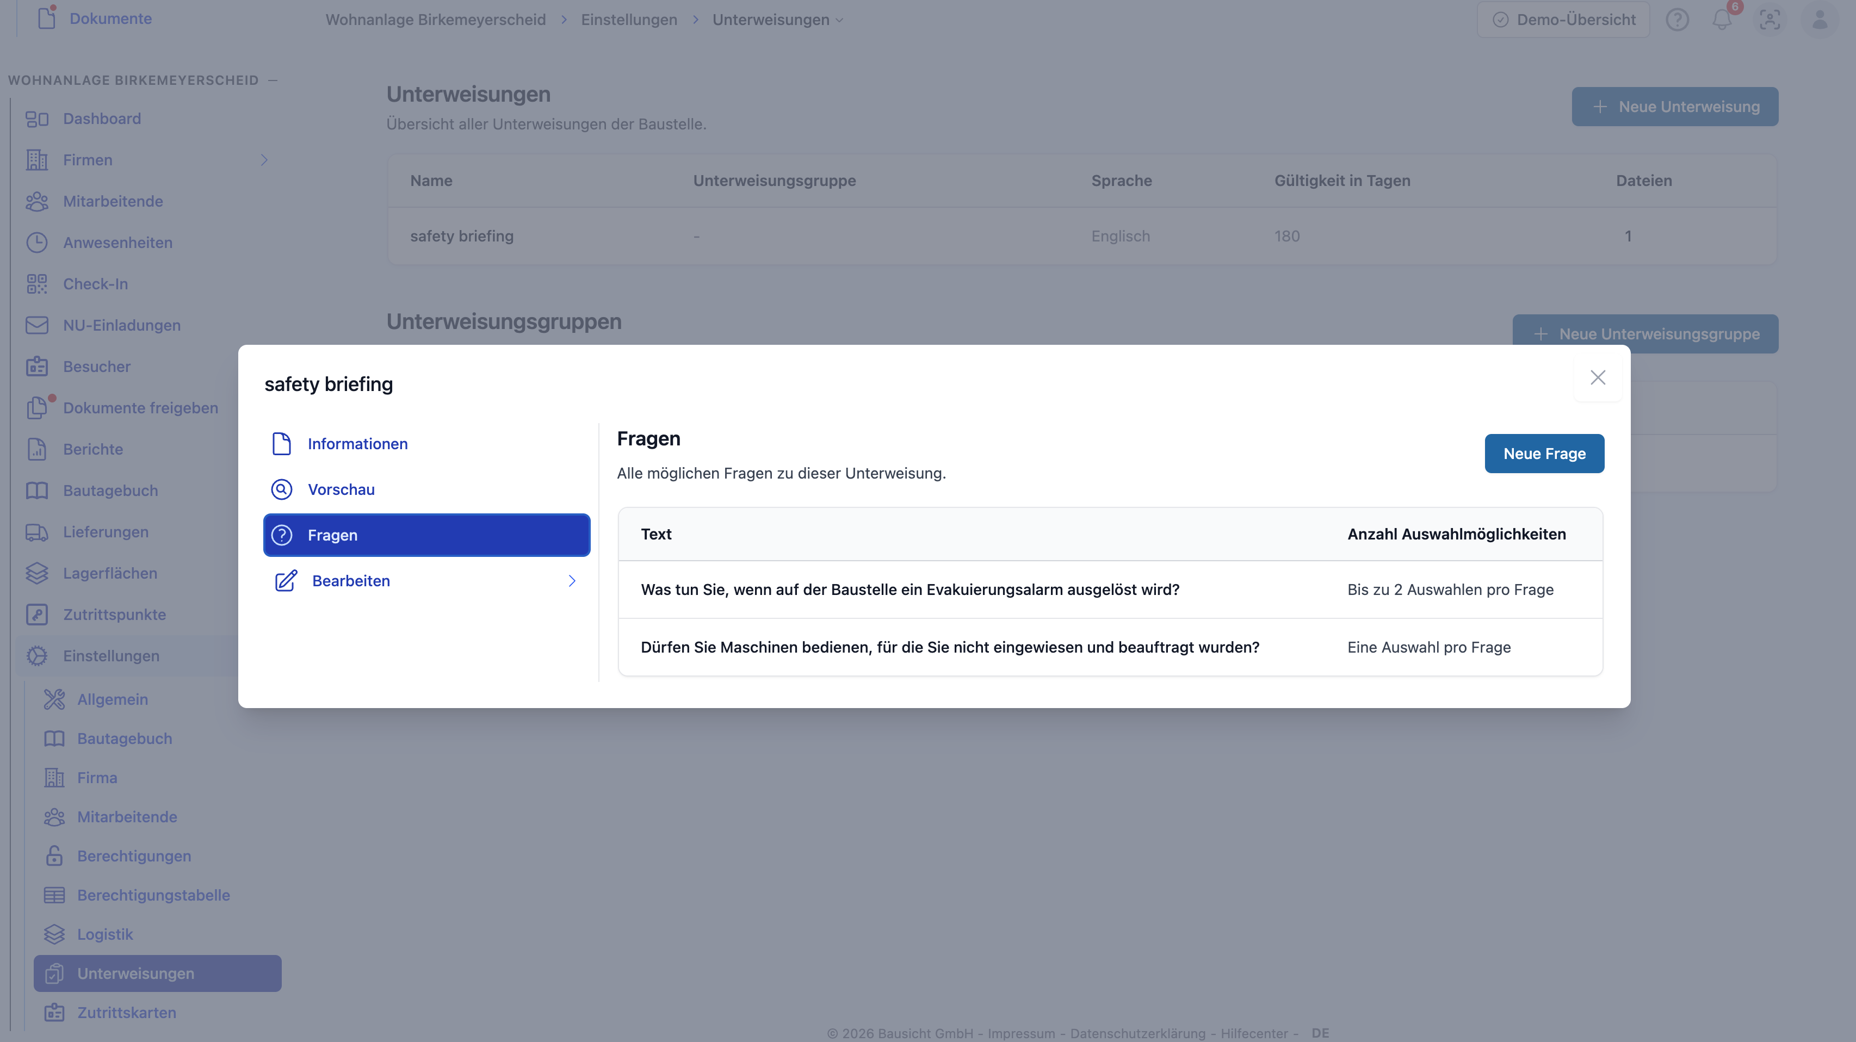
Task: Click the Einstellungen gear icon
Action: pos(37,656)
